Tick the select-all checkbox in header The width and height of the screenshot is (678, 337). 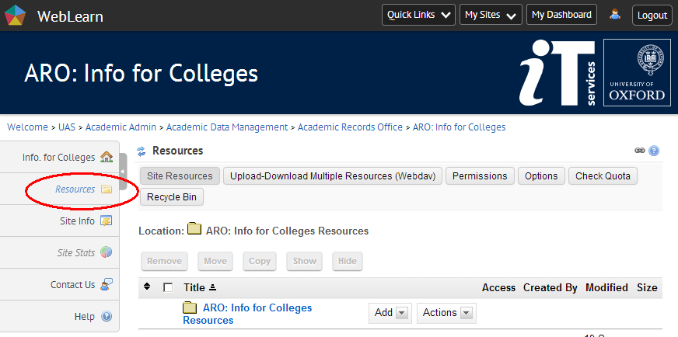pyautogui.click(x=168, y=287)
